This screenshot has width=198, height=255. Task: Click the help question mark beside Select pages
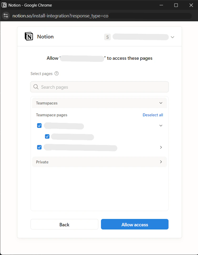click(x=57, y=73)
